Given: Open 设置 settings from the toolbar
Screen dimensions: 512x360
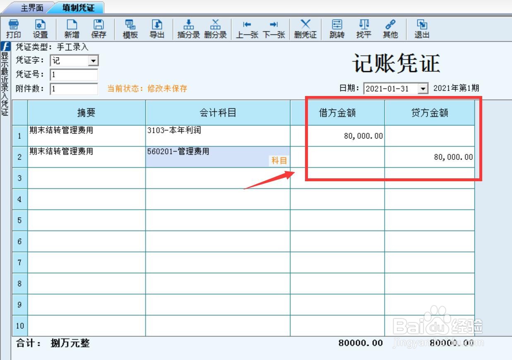Looking at the screenshot, I should click(41, 29).
